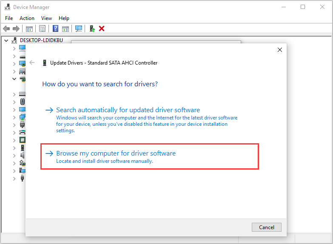Expand the chevron beside the mouse icon
Screen dimensions: 333x244
14,102
